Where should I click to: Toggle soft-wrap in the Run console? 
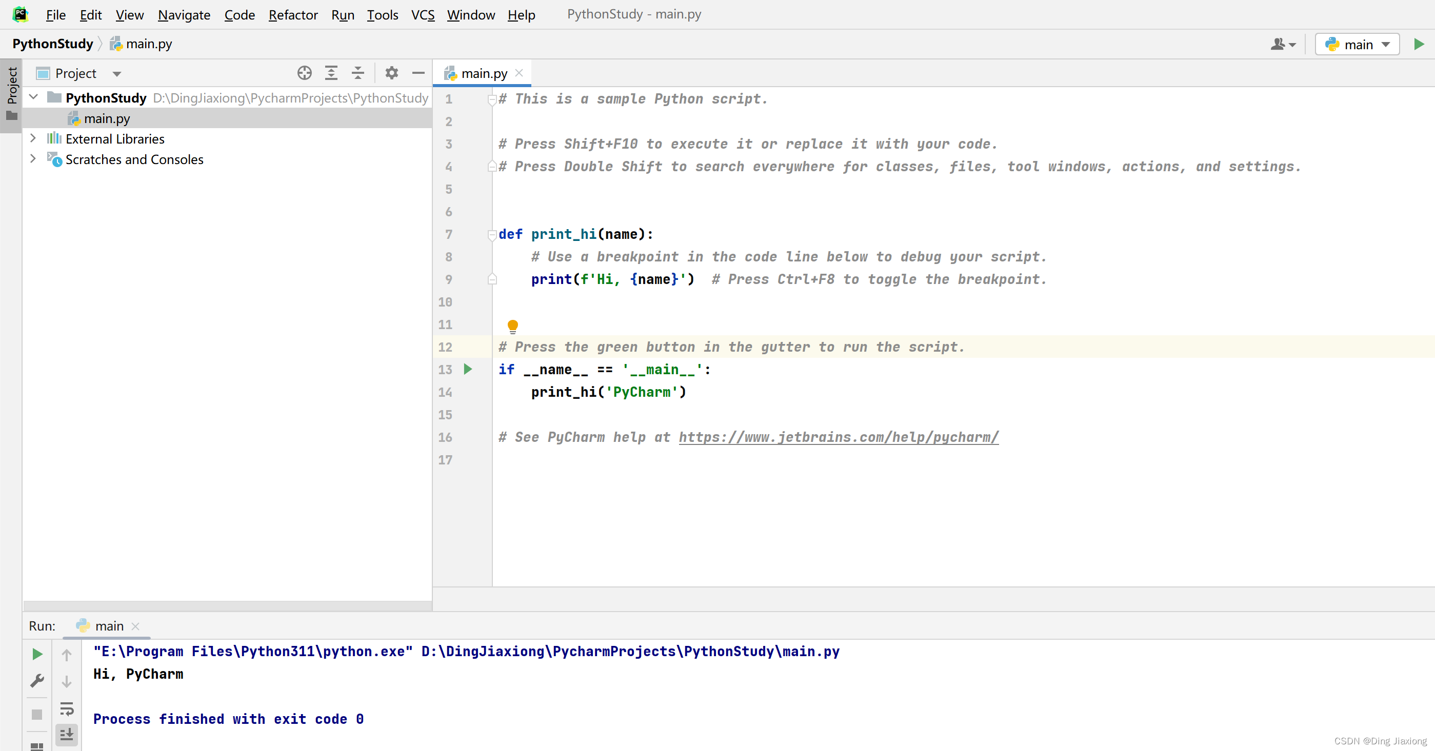tap(67, 708)
